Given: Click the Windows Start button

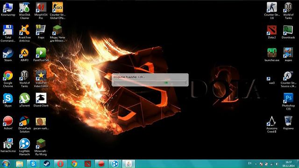Looking at the screenshot, I should coord(6,164).
